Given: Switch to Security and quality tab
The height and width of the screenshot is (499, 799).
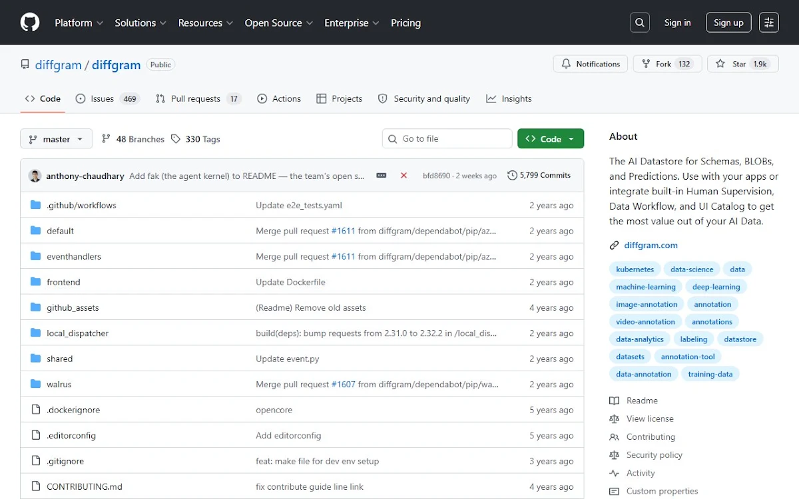Looking at the screenshot, I should 424,98.
